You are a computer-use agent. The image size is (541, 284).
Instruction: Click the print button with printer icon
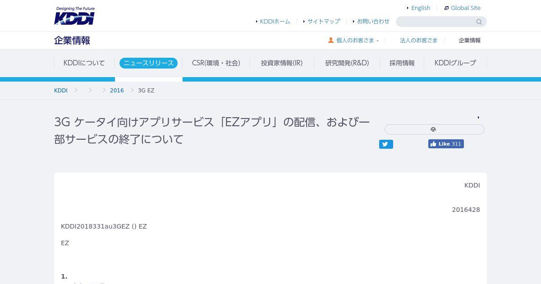pos(435,129)
